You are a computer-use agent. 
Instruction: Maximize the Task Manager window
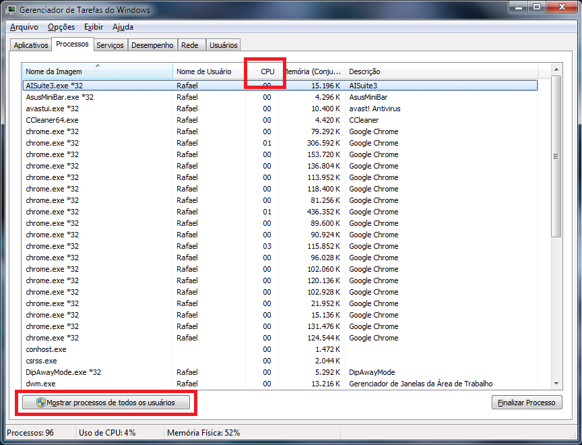tap(537, 7)
